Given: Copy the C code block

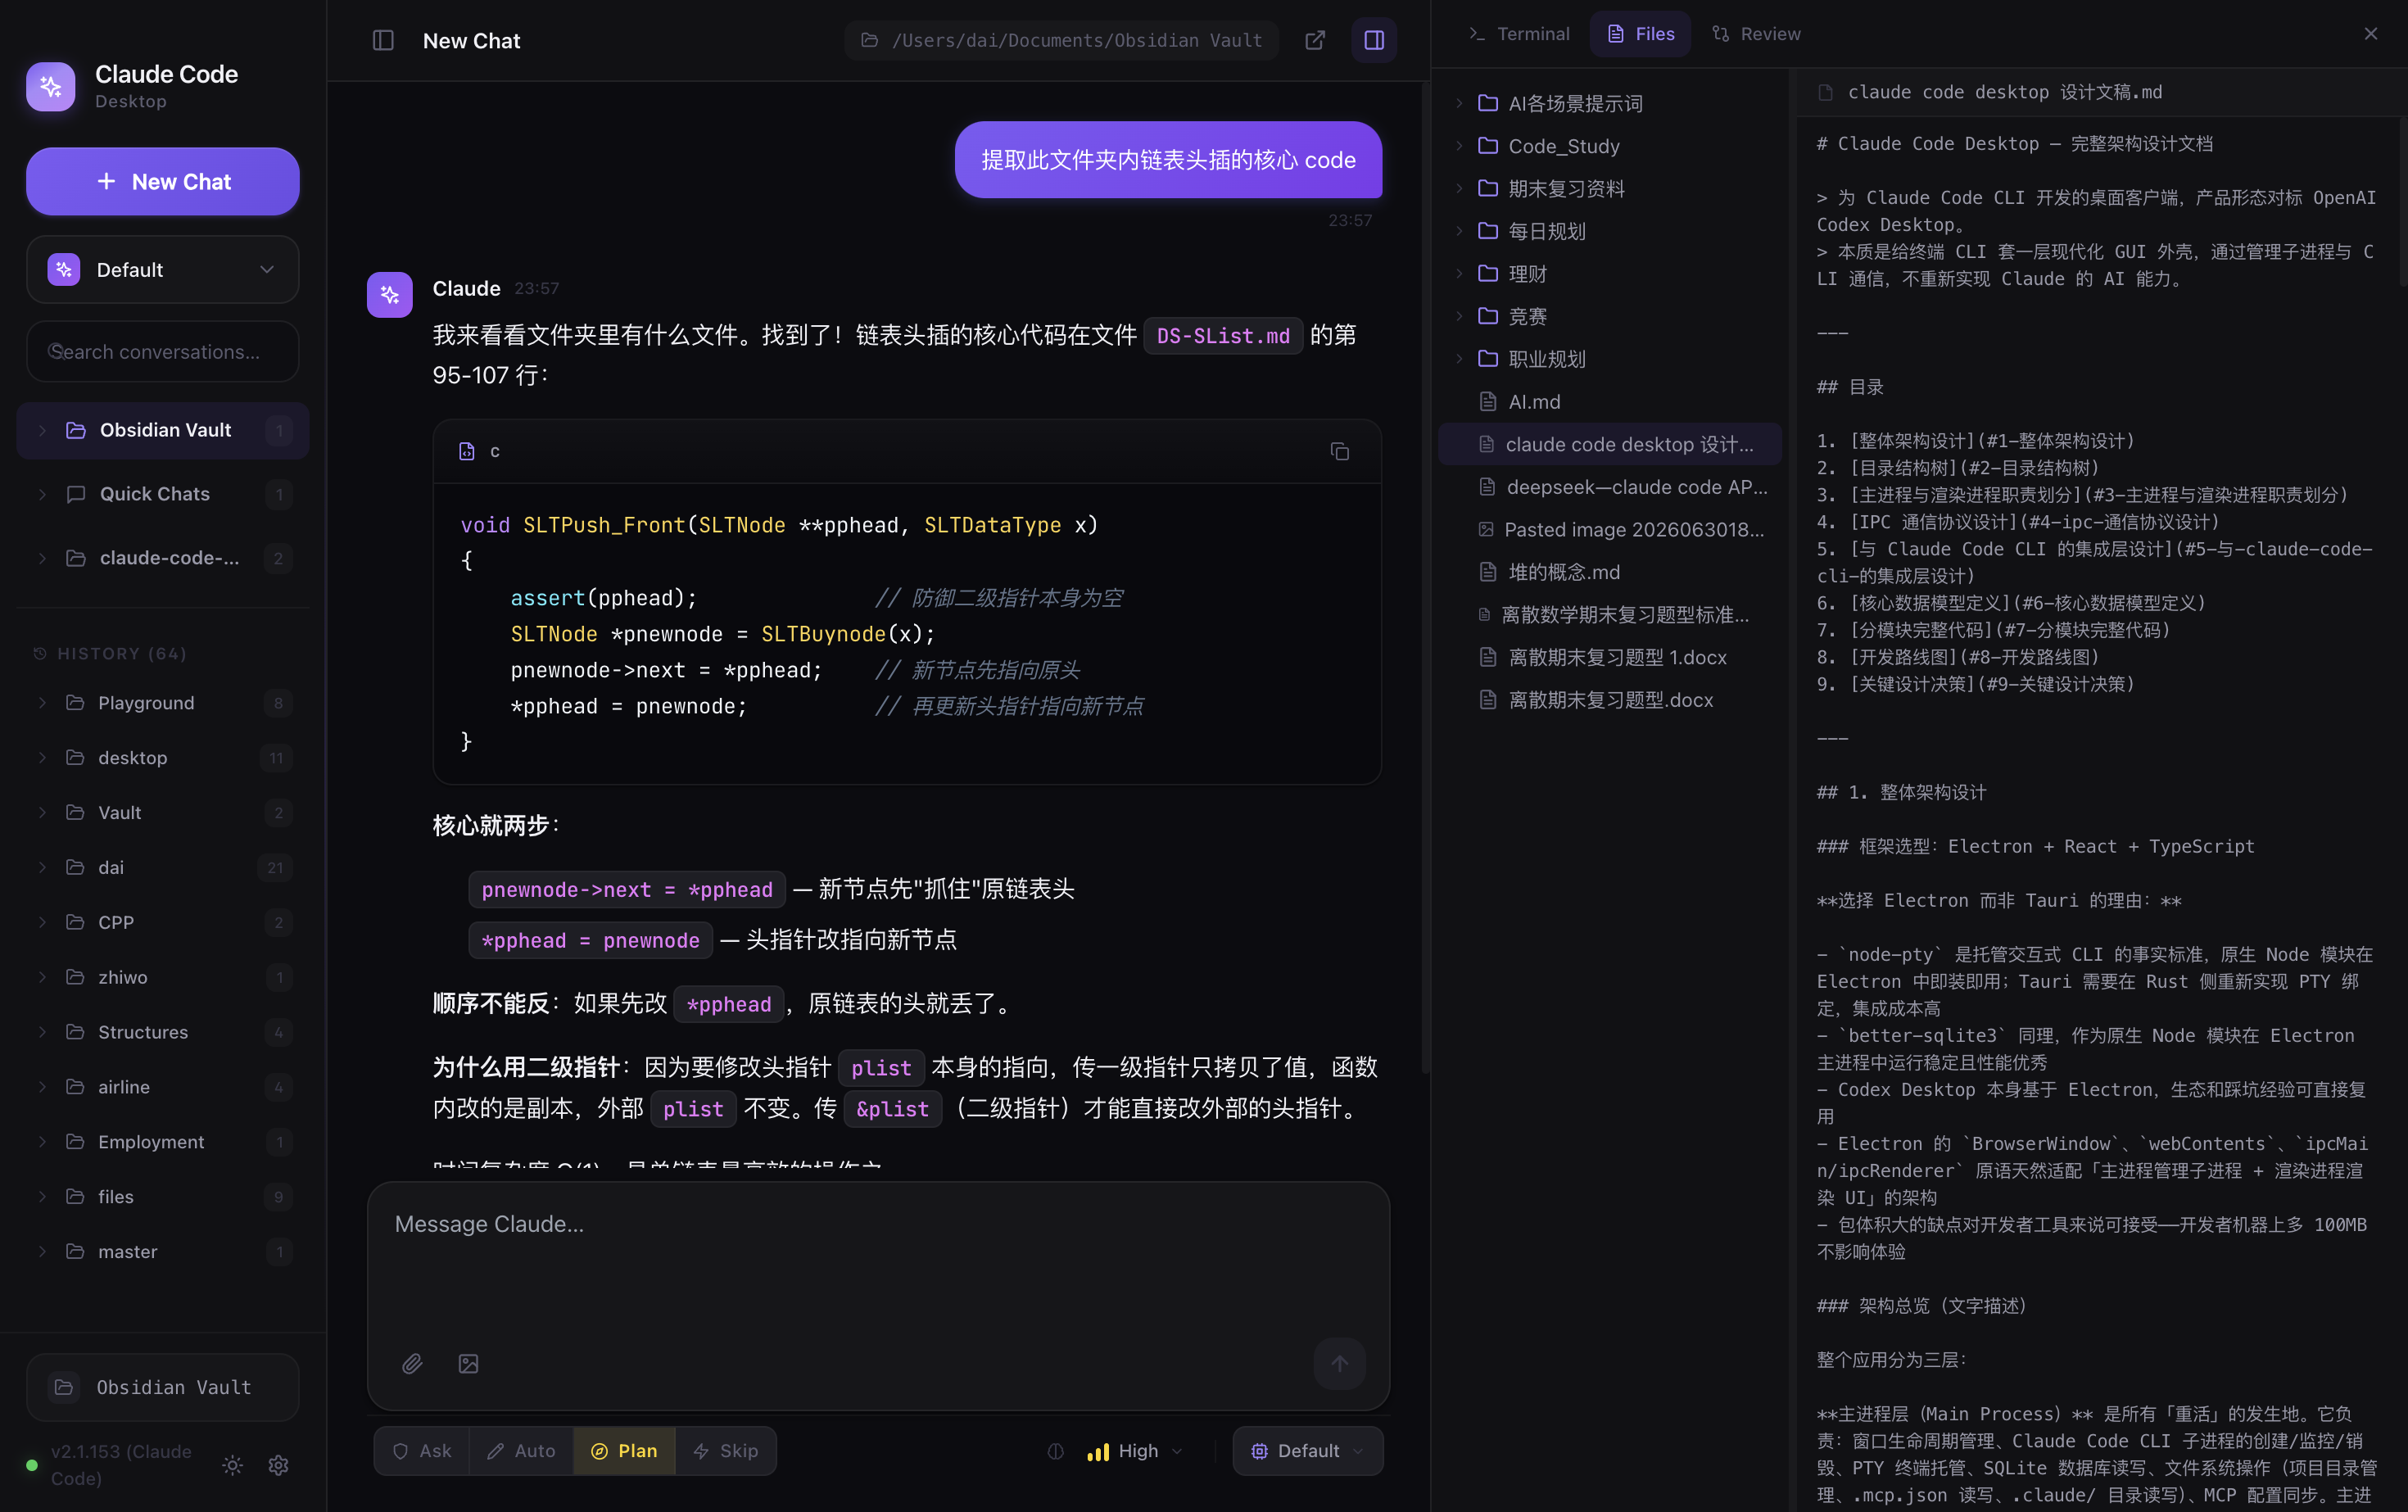Looking at the screenshot, I should coord(1340,452).
